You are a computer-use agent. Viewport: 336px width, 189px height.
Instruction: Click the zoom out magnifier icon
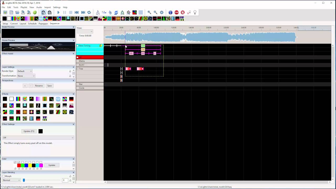[x=155, y=12]
